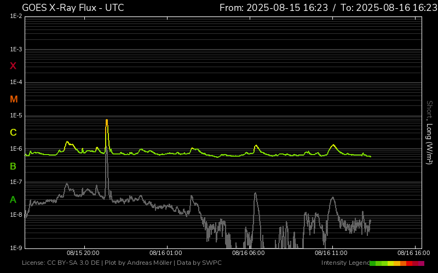Click the yellow C flare class label
438x273 pixels.
point(13,133)
